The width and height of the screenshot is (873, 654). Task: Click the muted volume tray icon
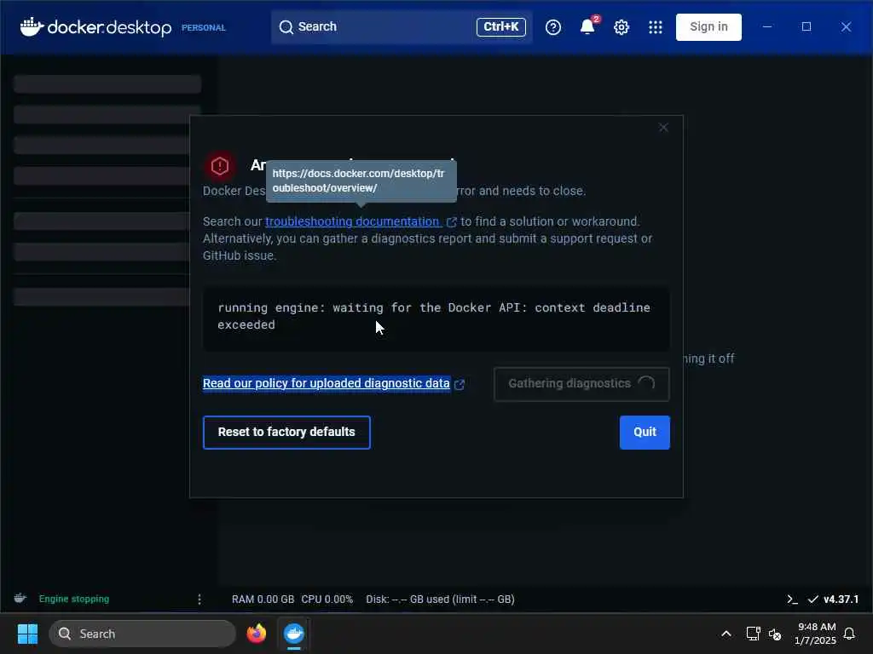[x=774, y=634]
